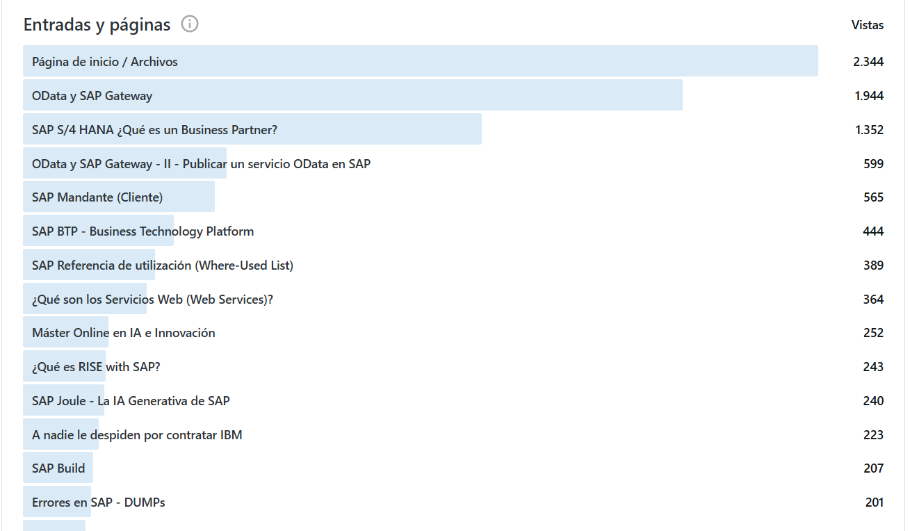Image resolution: width=910 pixels, height=531 pixels.
Task: Click the Entradas y páginas heading
Action: pos(97,25)
